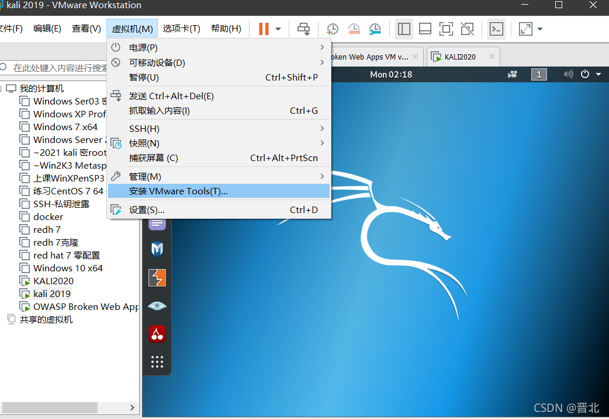Close the Broken Web Apps VM tab
The image size is (609, 419).
click(x=415, y=56)
